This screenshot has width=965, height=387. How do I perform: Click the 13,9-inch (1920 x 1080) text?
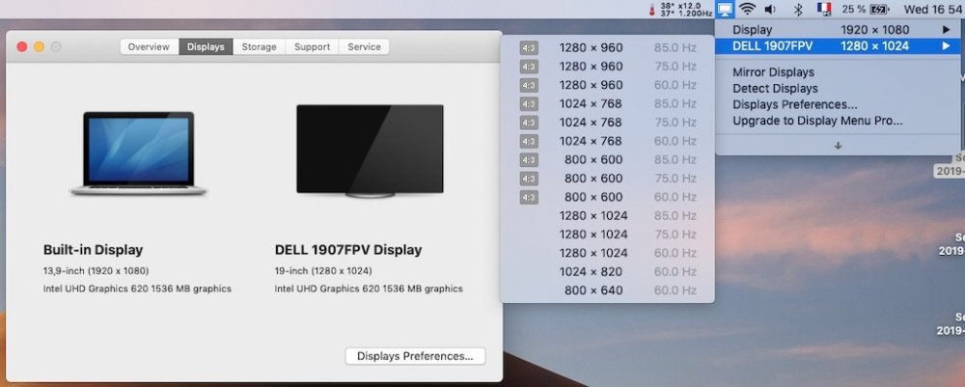(x=96, y=271)
